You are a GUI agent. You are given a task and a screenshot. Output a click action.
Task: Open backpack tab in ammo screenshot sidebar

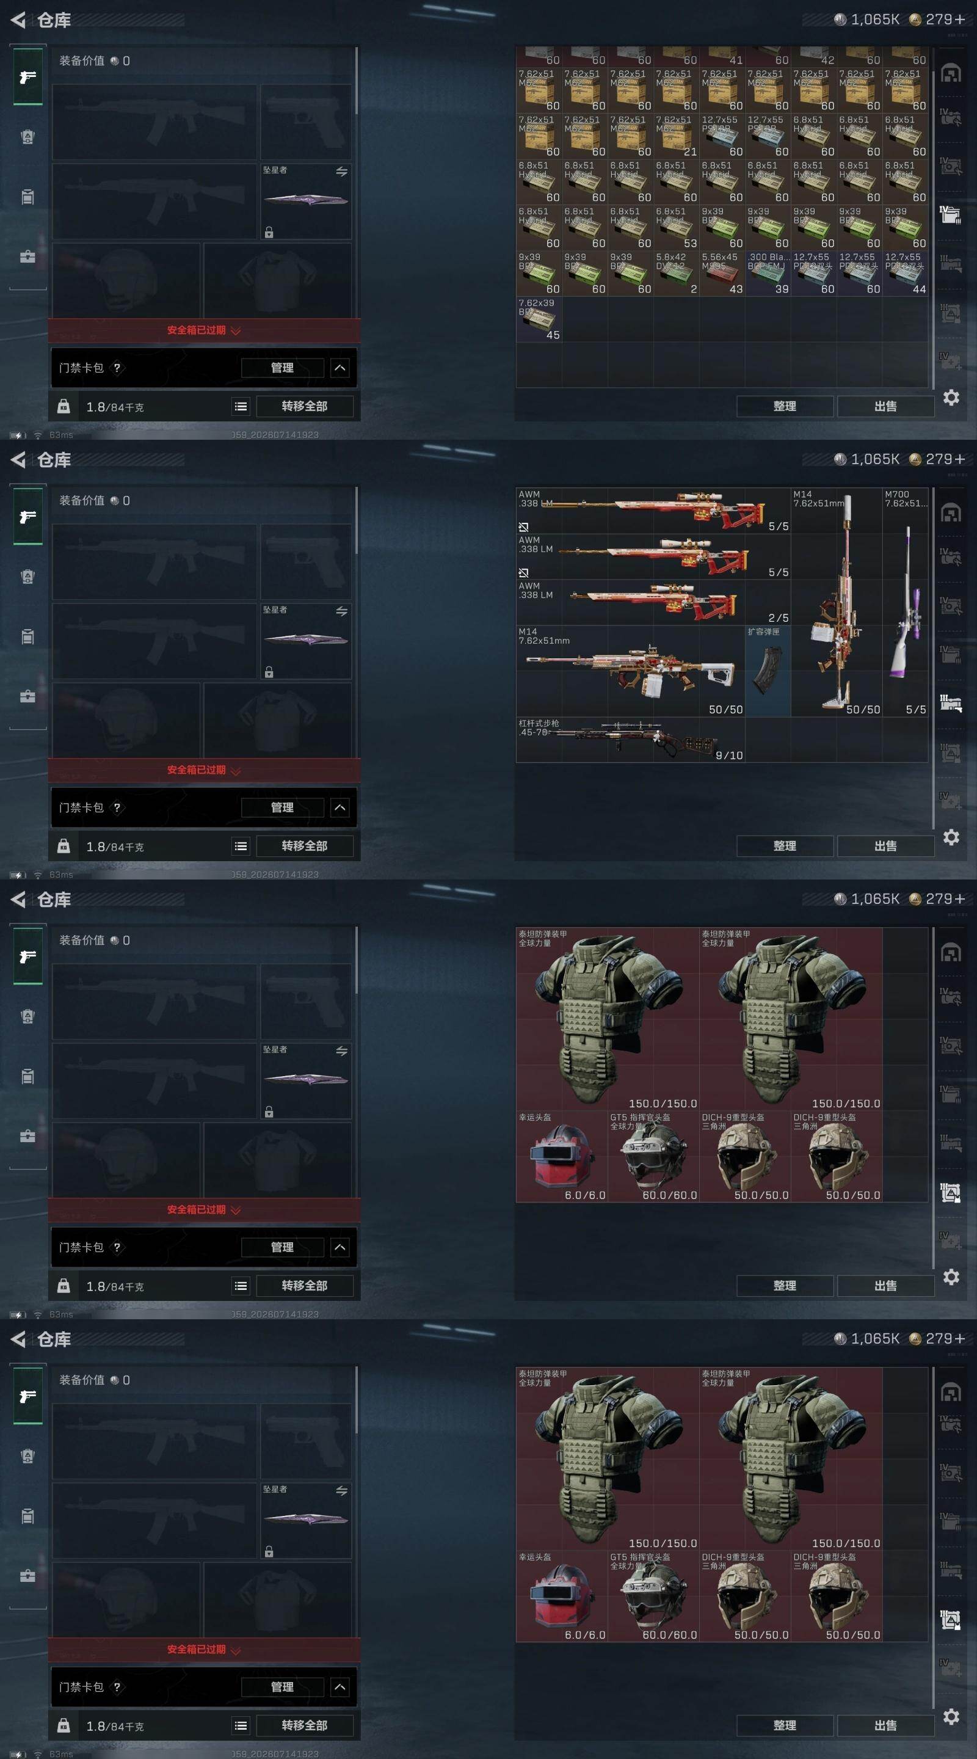pyautogui.click(x=27, y=197)
